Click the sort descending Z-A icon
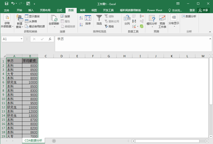 pos(81,25)
